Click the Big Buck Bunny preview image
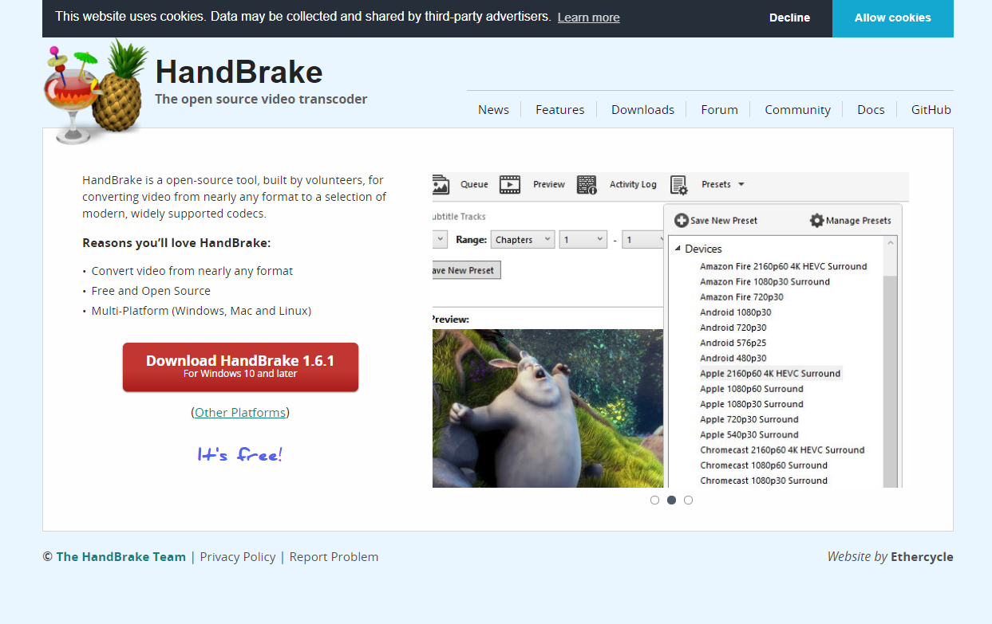This screenshot has height=624, width=992. click(547, 408)
